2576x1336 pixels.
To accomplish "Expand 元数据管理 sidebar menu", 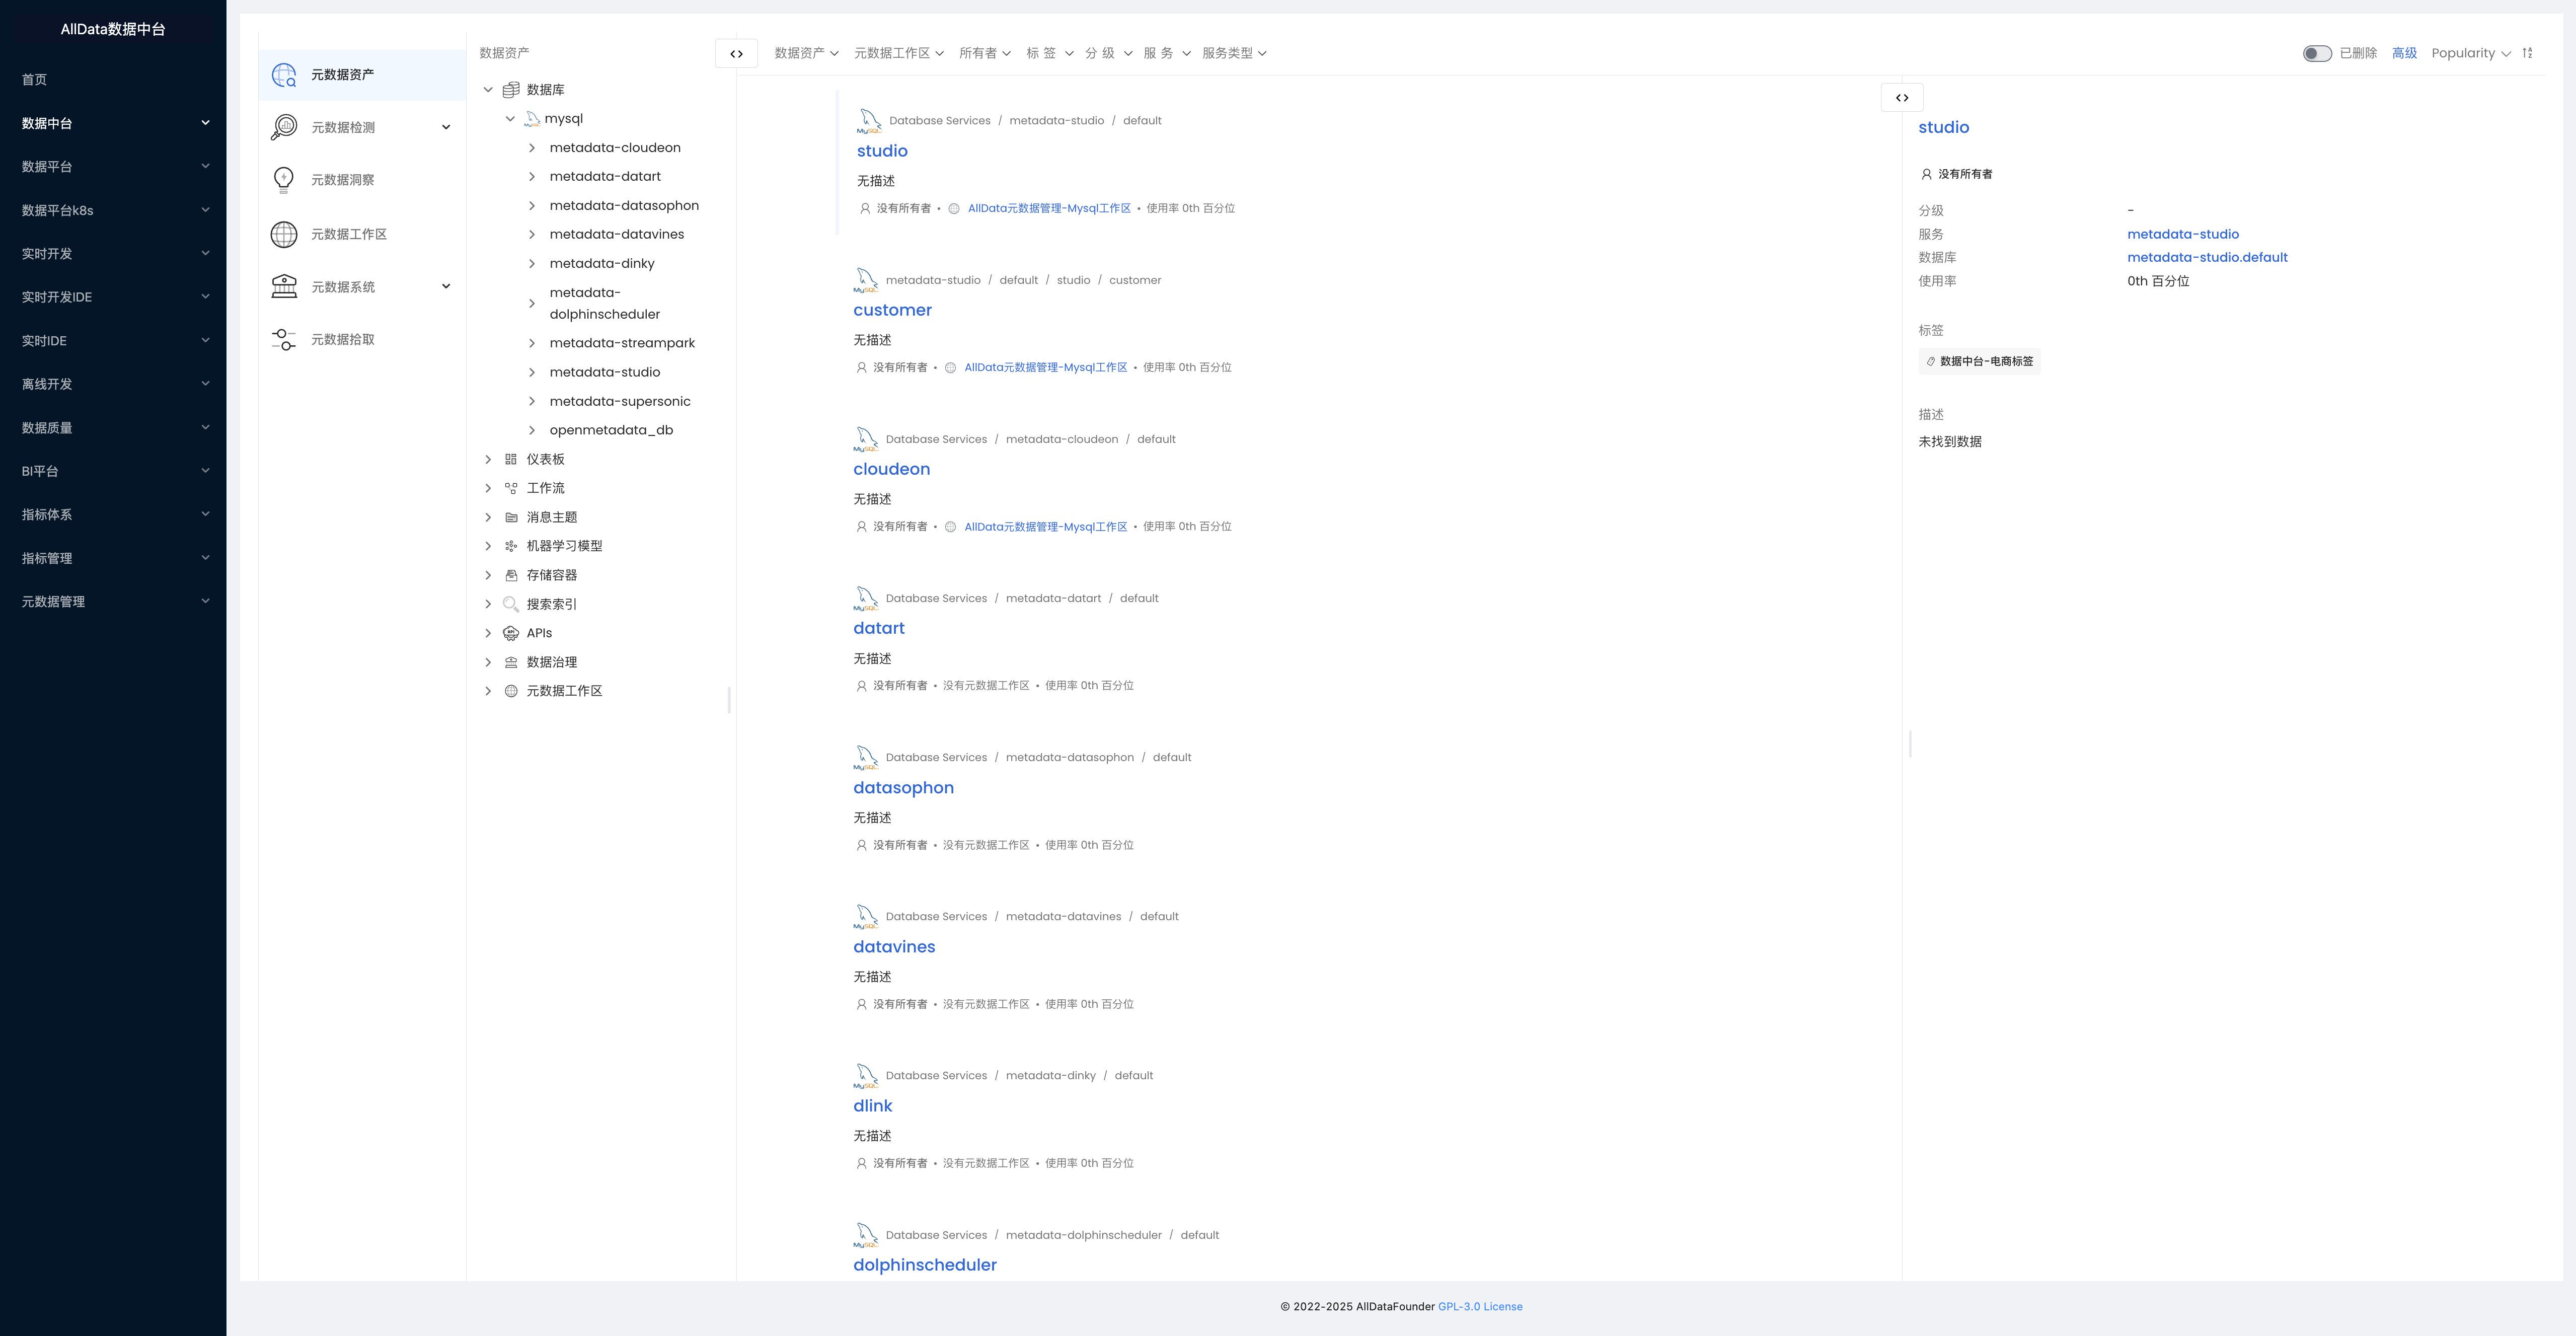I will (x=113, y=602).
